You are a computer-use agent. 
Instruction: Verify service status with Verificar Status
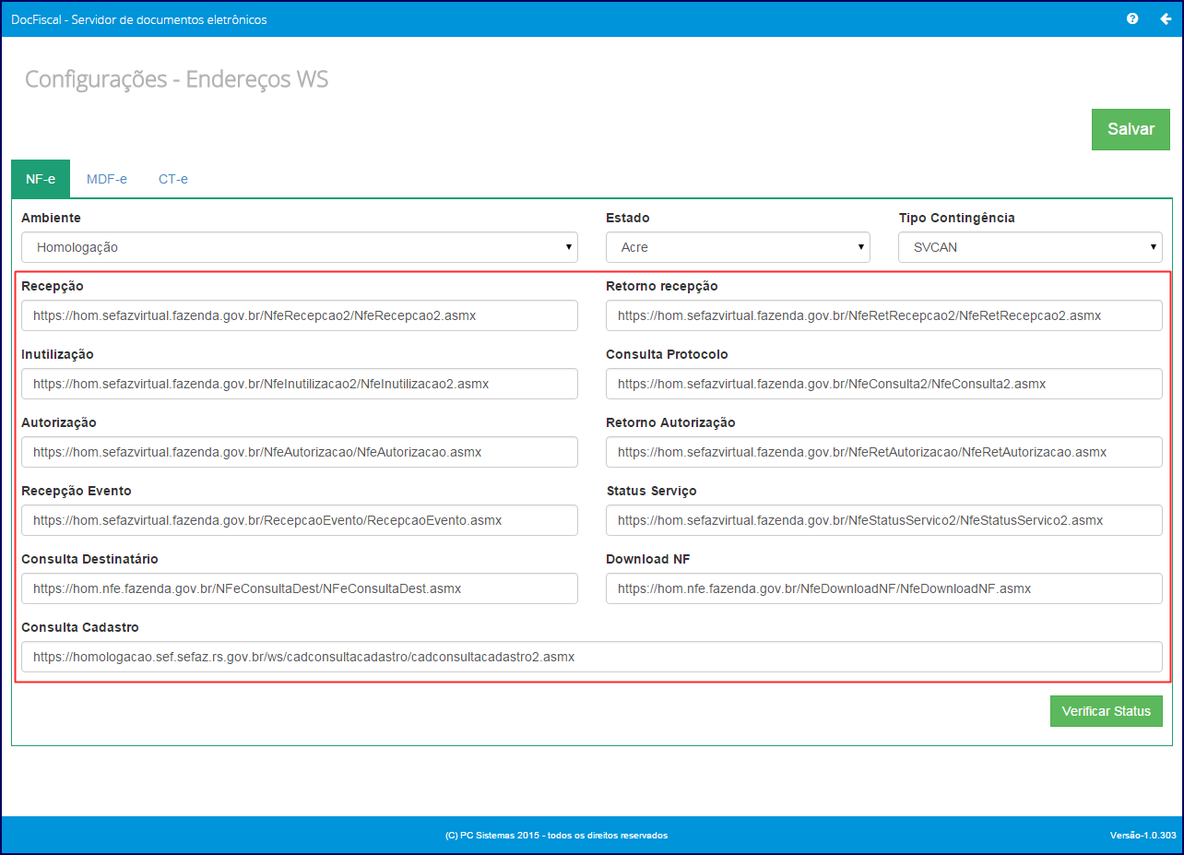1107,711
